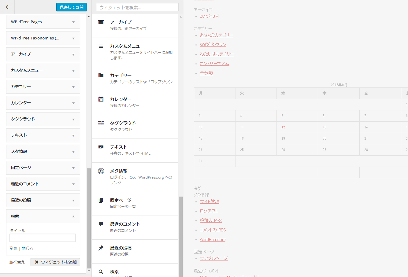Click the WordPress.org link in preview
The width and height of the screenshot is (408, 277).
click(213, 239)
